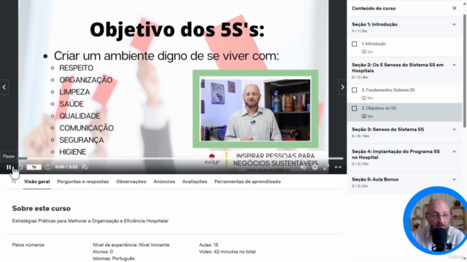Open lecture 3. Objetivos do 5S
This screenshot has height=262, width=467.
click(404, 112)
